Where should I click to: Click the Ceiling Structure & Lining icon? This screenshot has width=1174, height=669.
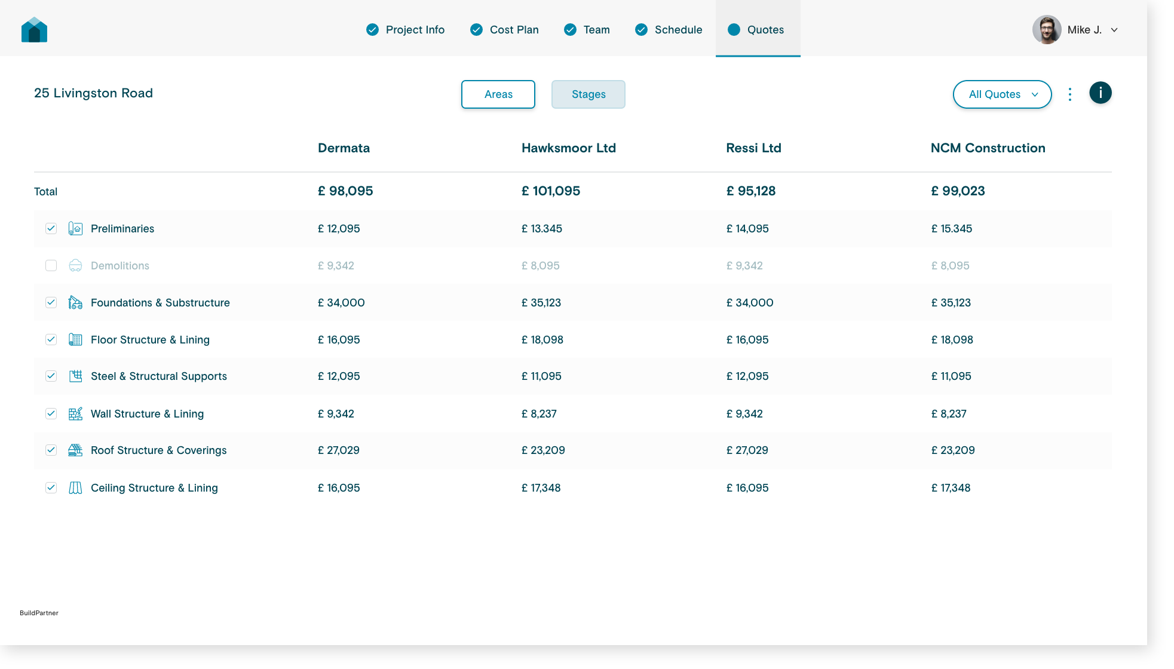75,488
